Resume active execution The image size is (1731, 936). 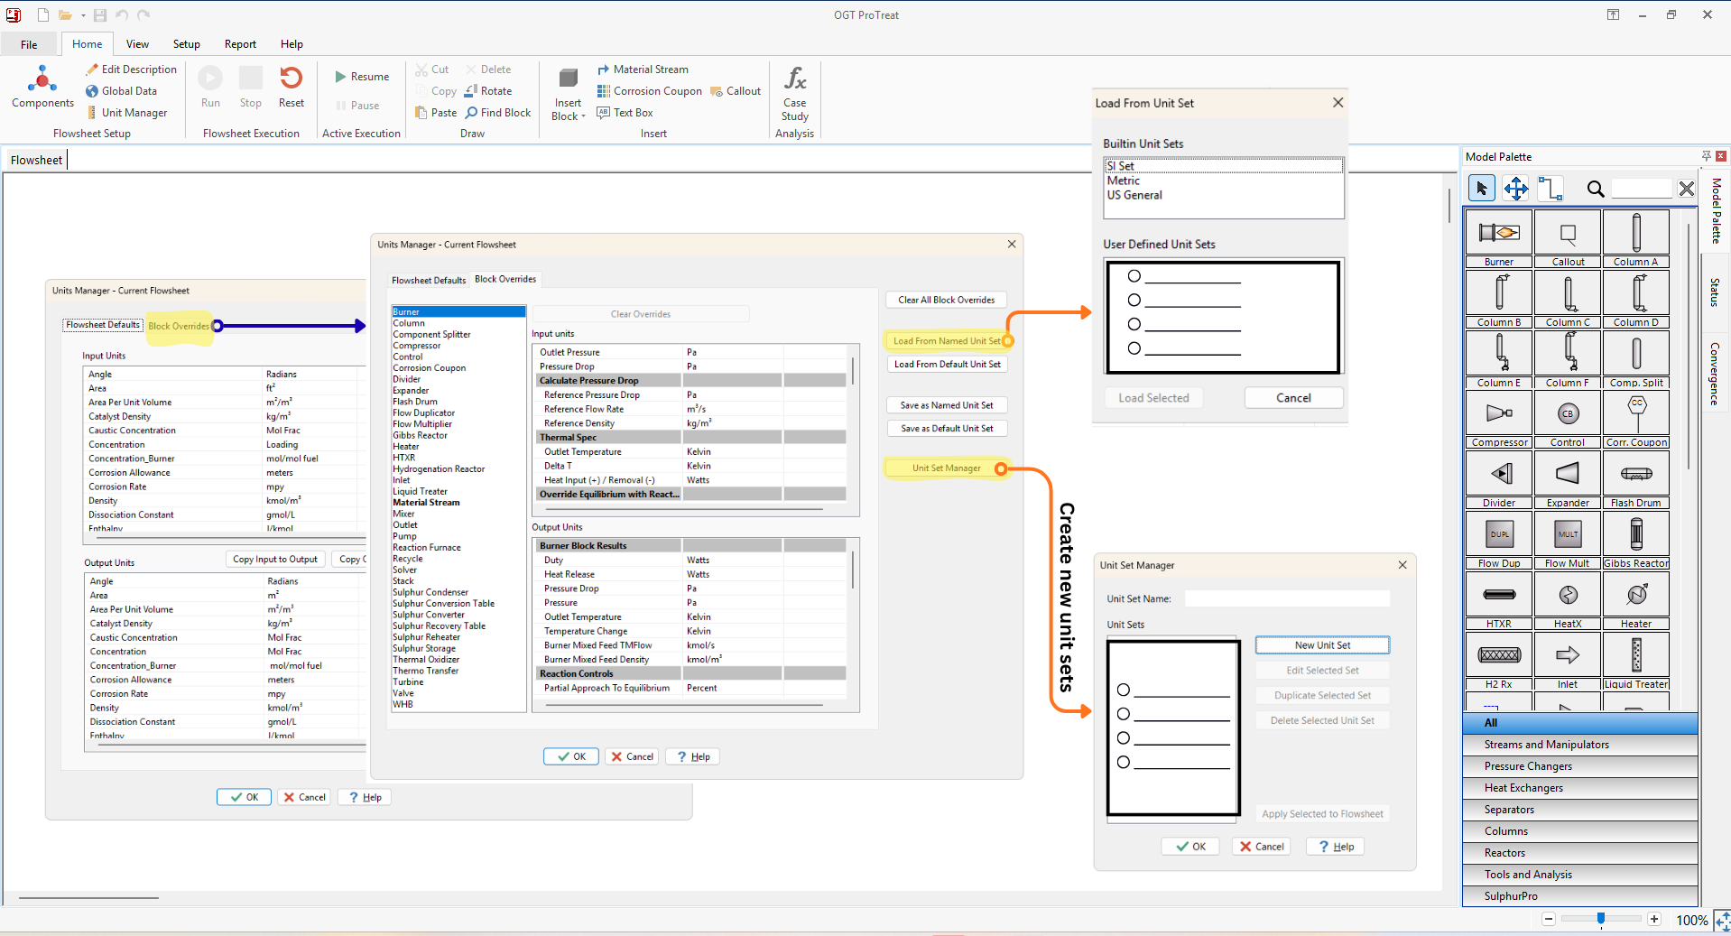[362, 77]
